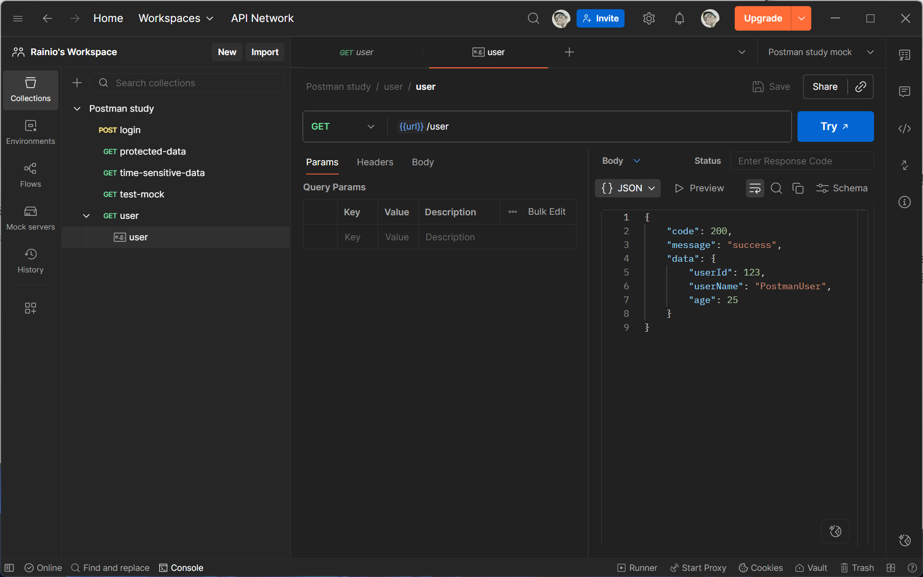This screenshot has height=577, width=923.
Task: Select the GET protected-data request
Action: [x=176, y=152]
